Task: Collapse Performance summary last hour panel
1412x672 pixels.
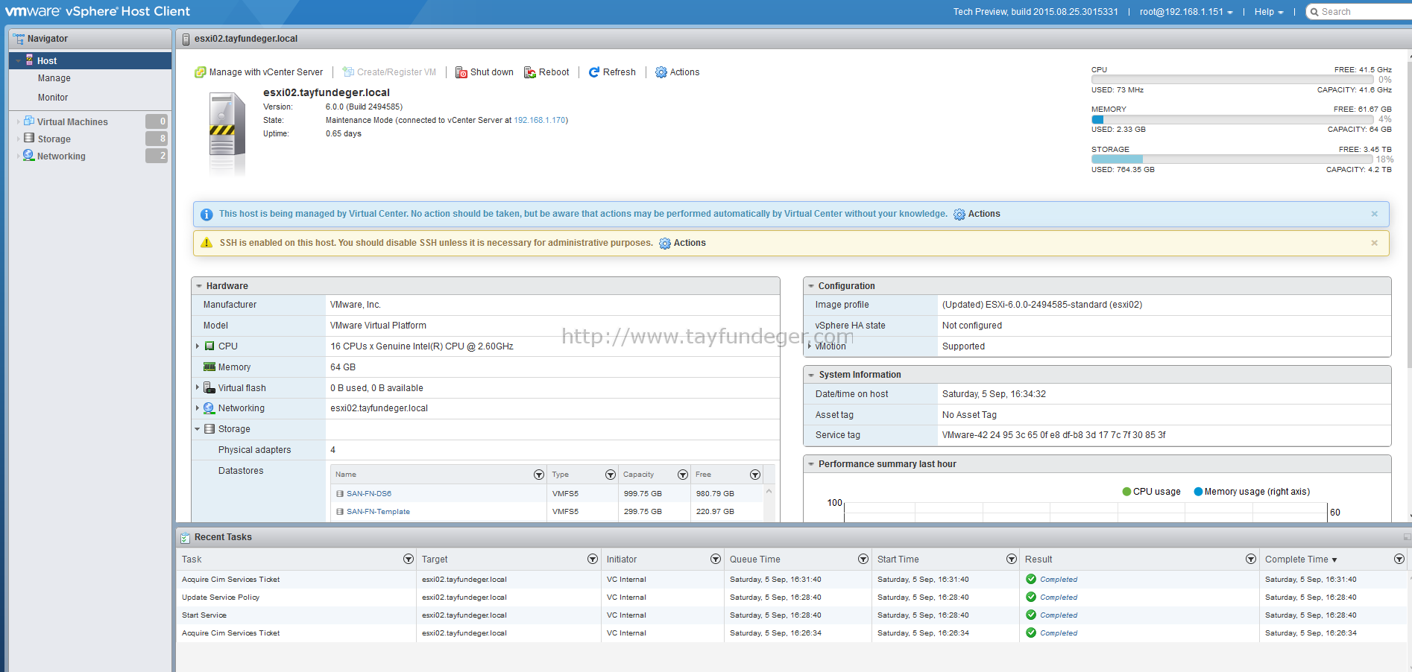Action: point(811,464)
